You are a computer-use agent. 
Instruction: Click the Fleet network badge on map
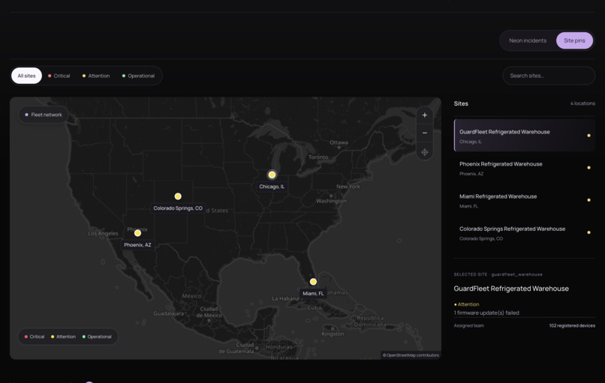click(x=44, y=115)
